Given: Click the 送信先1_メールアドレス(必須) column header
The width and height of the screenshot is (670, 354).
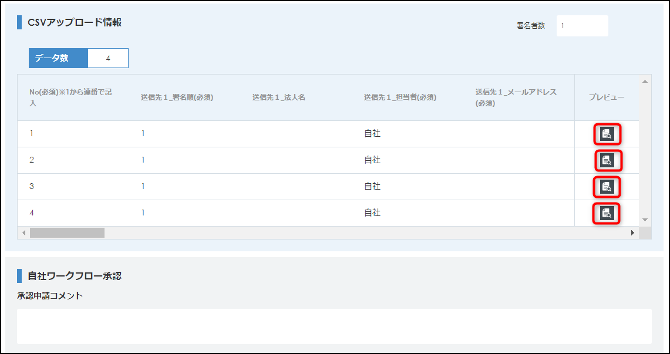Looking at the screenshot, I should 516,97.
